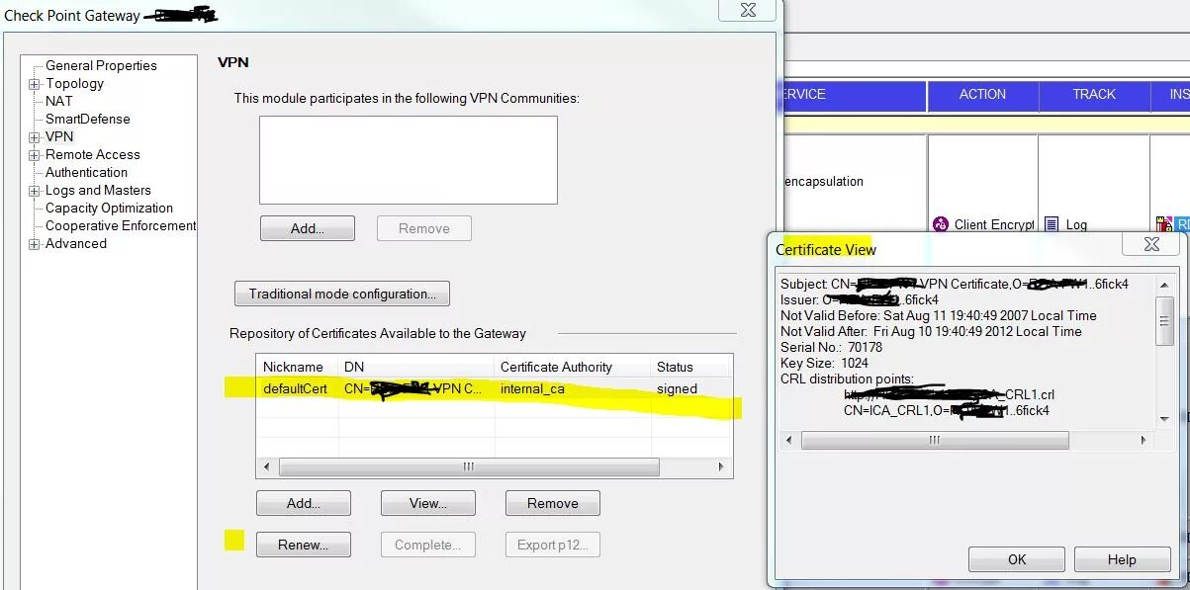Viewport: 1190px width, 590px height.
Task: Click the certificate table scroll-right arrow
Action: point(722,466)
